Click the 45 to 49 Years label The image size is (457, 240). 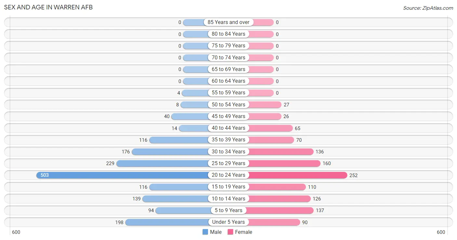pos(228,116)
